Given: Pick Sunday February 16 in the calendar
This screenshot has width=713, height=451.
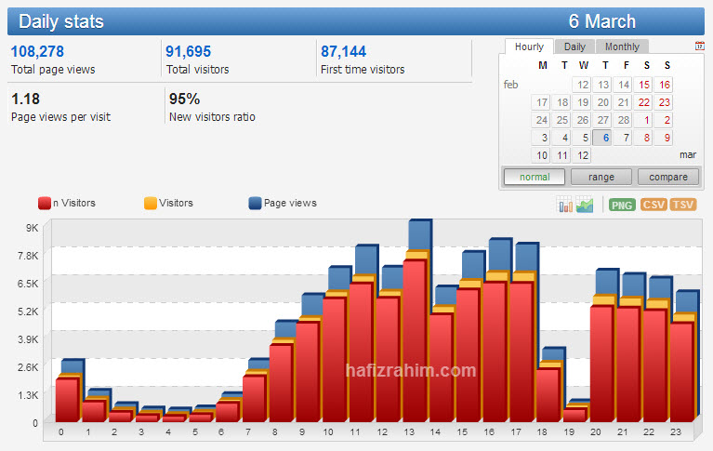Looking at the screenshot, I should pyautogui.click(x=663, y=85).
